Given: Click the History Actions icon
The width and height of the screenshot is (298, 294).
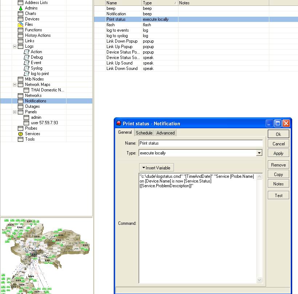Looking at the screenshot, I should pyautogui.click(x=20, y=35).
